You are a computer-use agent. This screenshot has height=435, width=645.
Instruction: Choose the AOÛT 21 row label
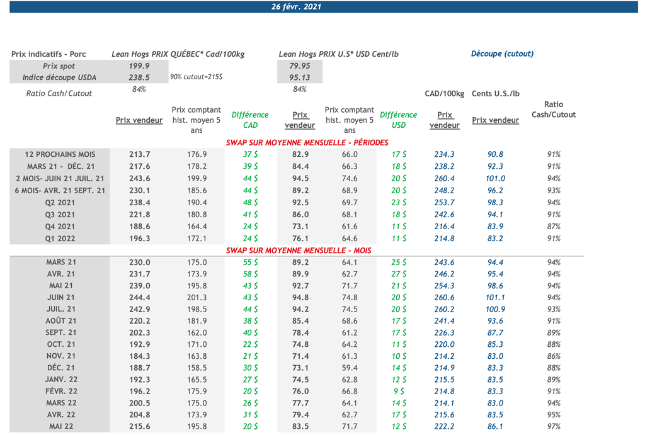(x=60, y=321)
